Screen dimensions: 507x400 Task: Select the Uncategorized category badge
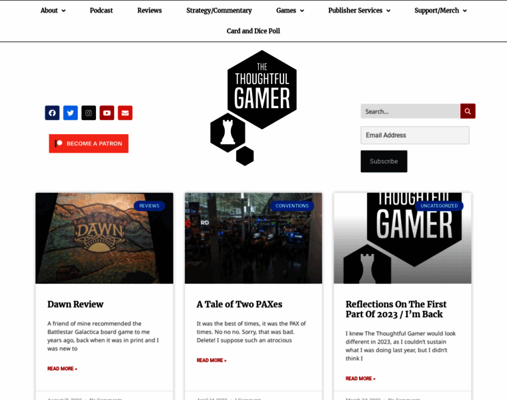(439, 206)
